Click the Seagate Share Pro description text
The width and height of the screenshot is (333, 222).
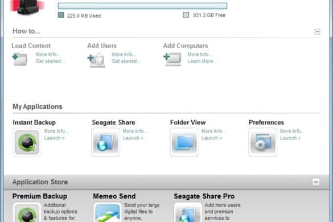(x=223, y=212)
